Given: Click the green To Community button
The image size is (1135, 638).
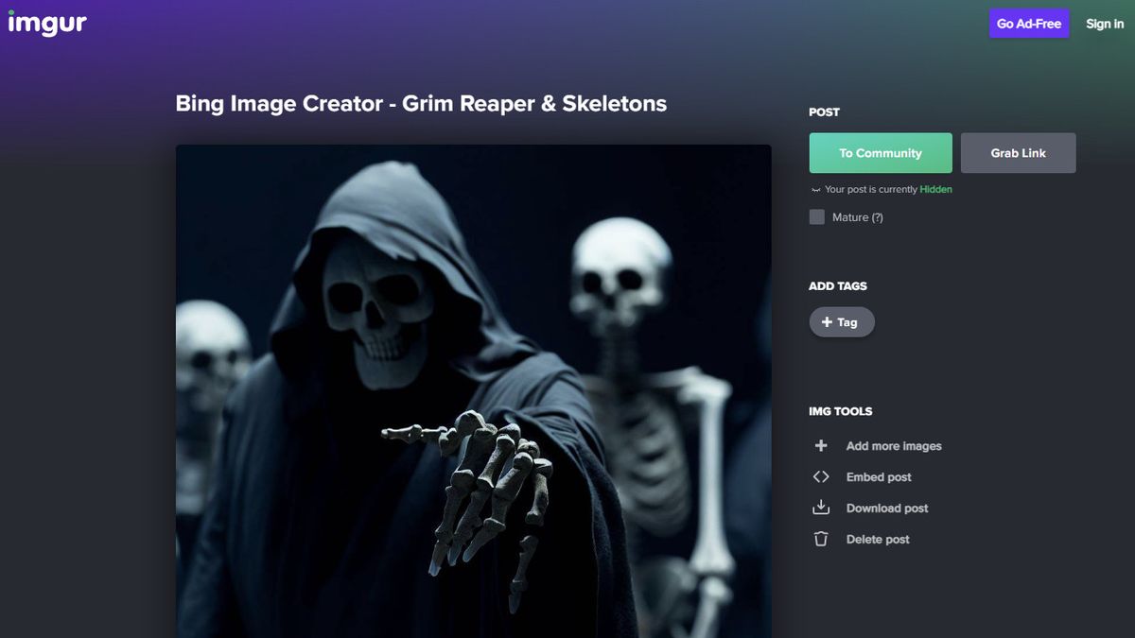Looking at the screenshot, I should [880, 152].
